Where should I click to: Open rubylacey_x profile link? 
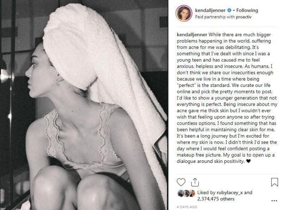click(229, 192)
